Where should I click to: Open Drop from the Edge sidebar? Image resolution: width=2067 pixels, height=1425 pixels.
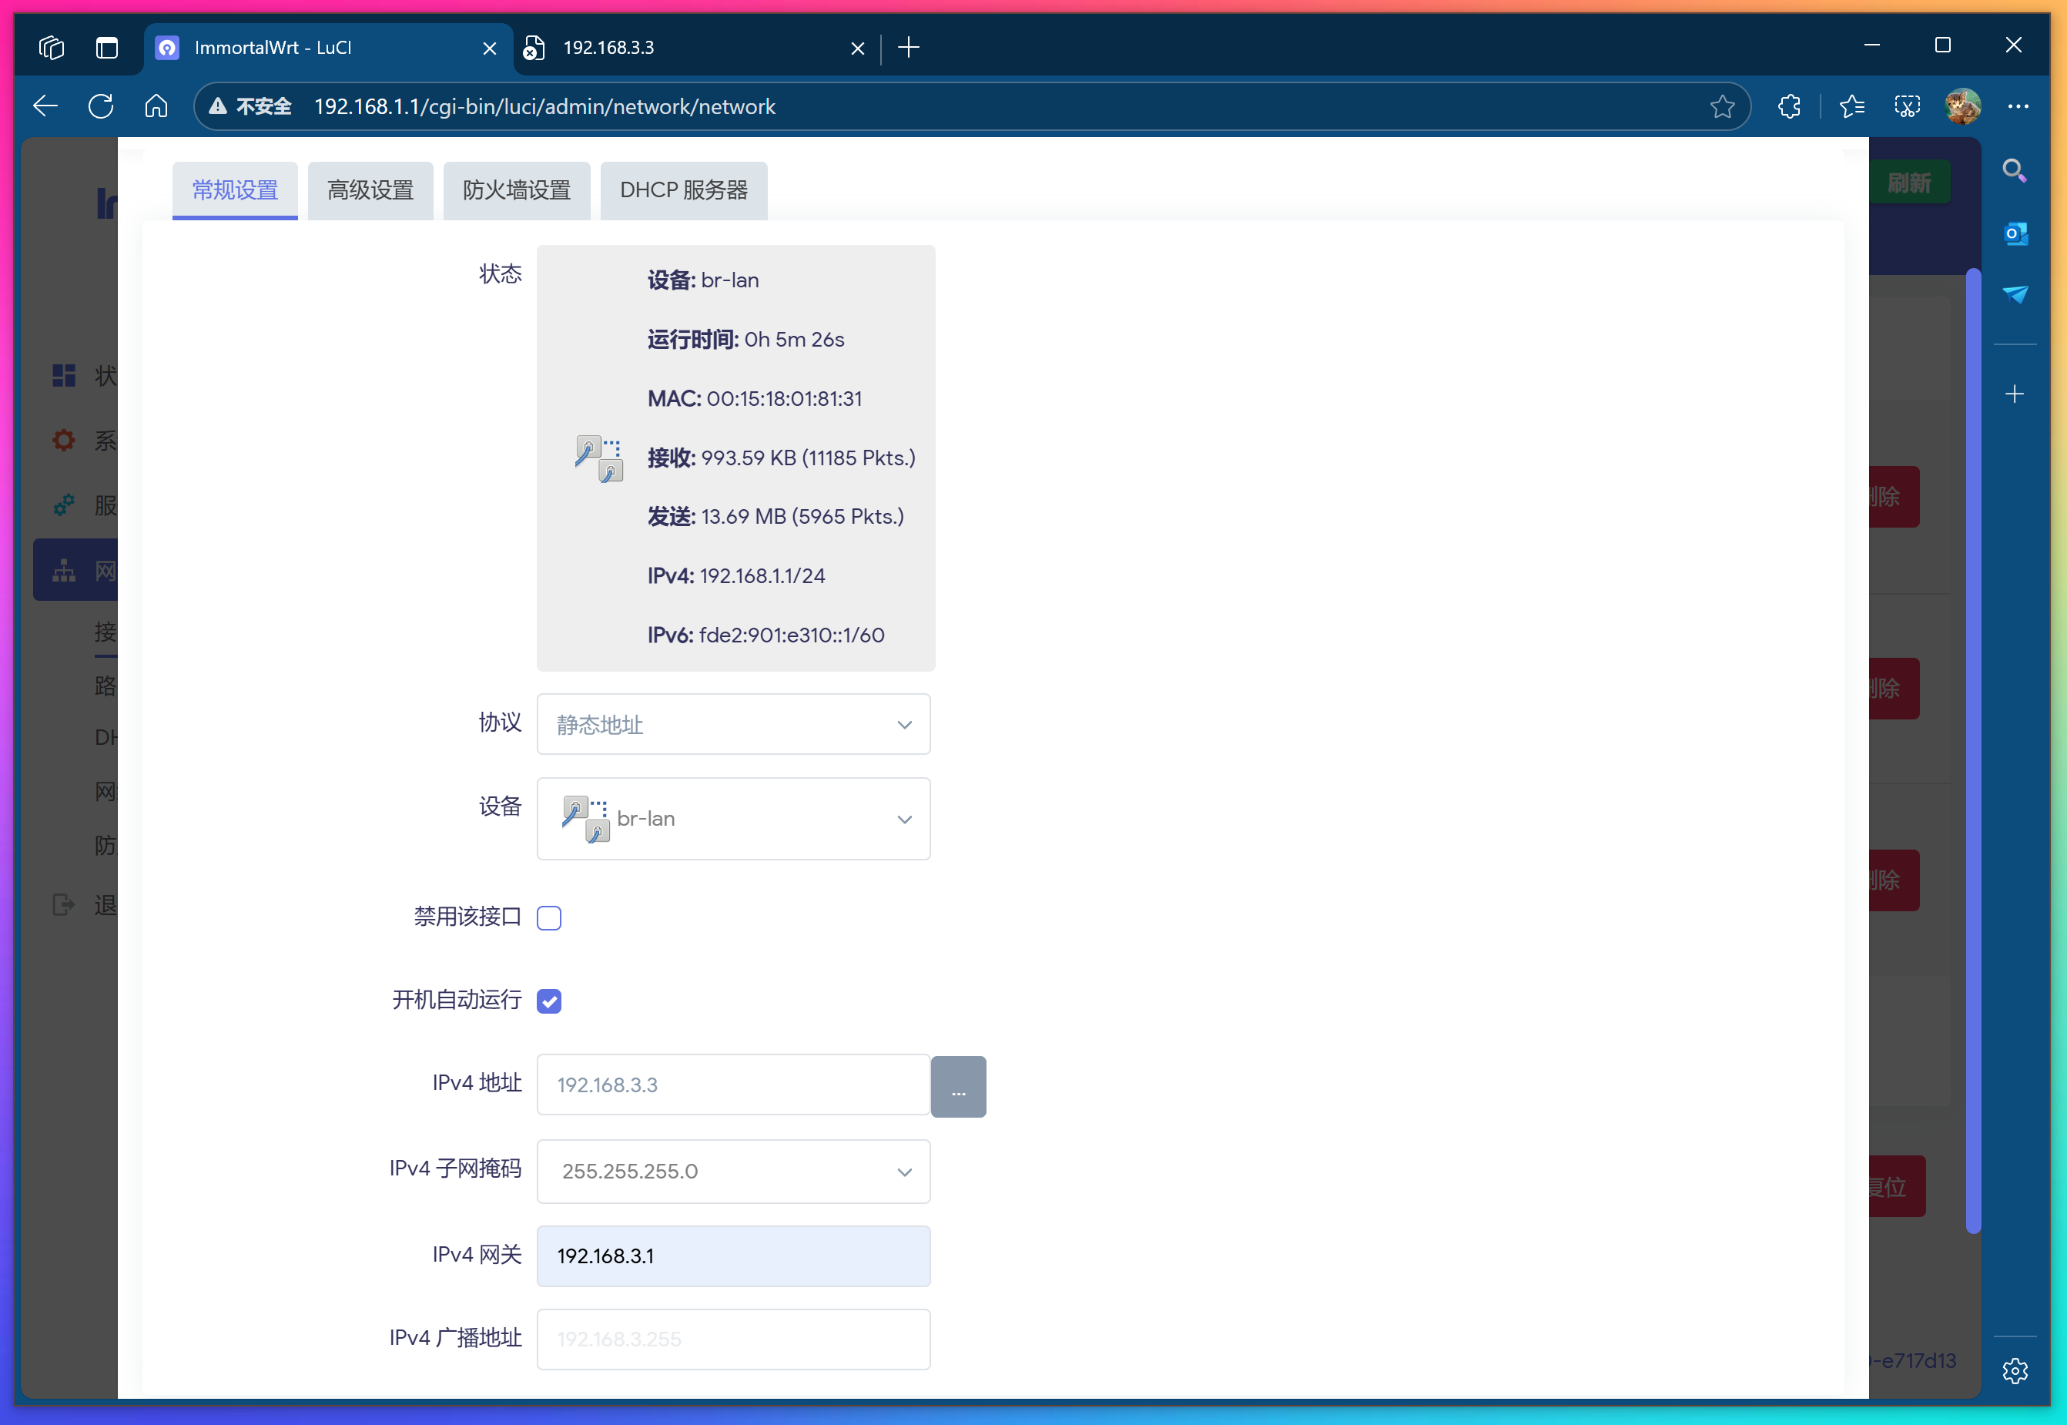pyautogui.click(x=2015, y=296)
